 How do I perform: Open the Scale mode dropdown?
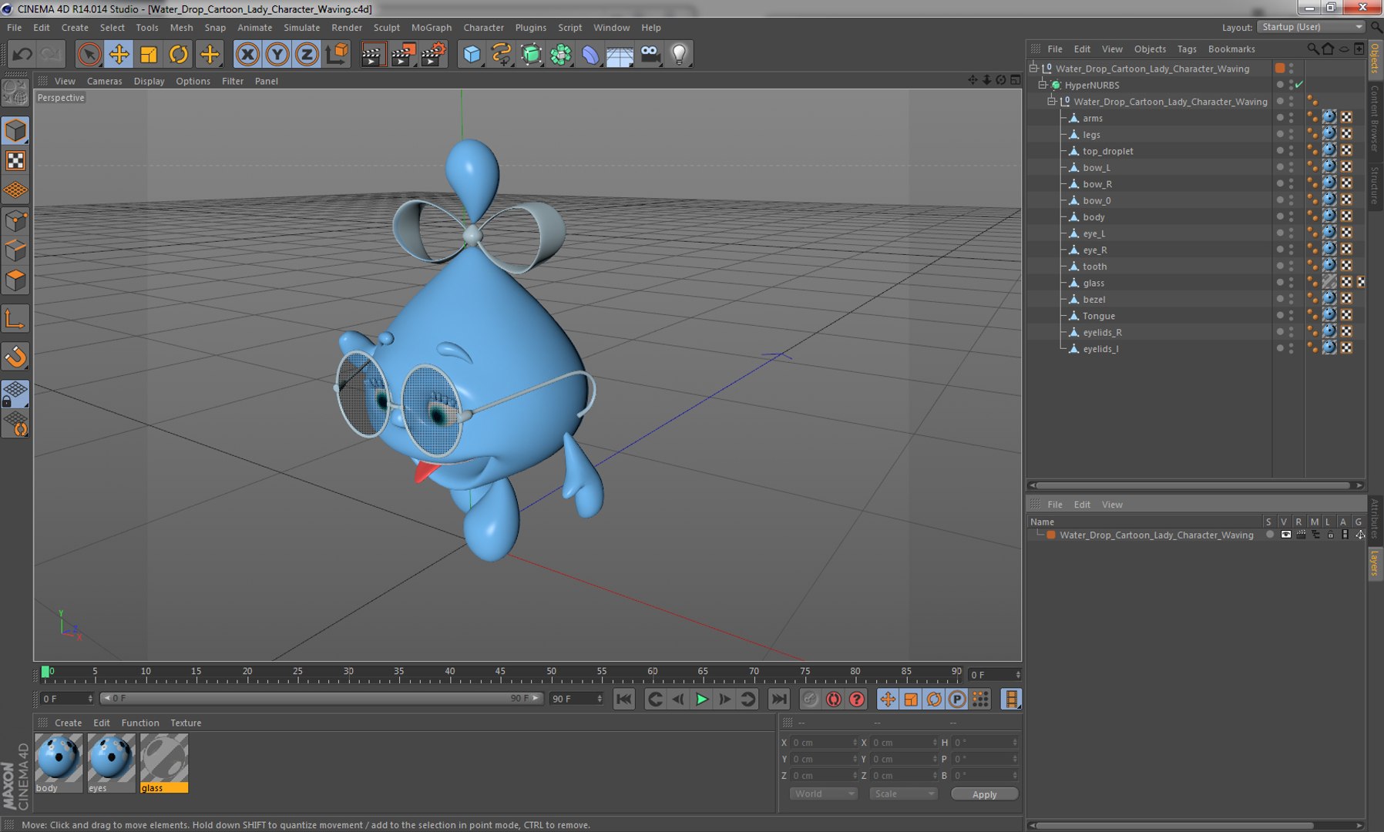[903, 793]
